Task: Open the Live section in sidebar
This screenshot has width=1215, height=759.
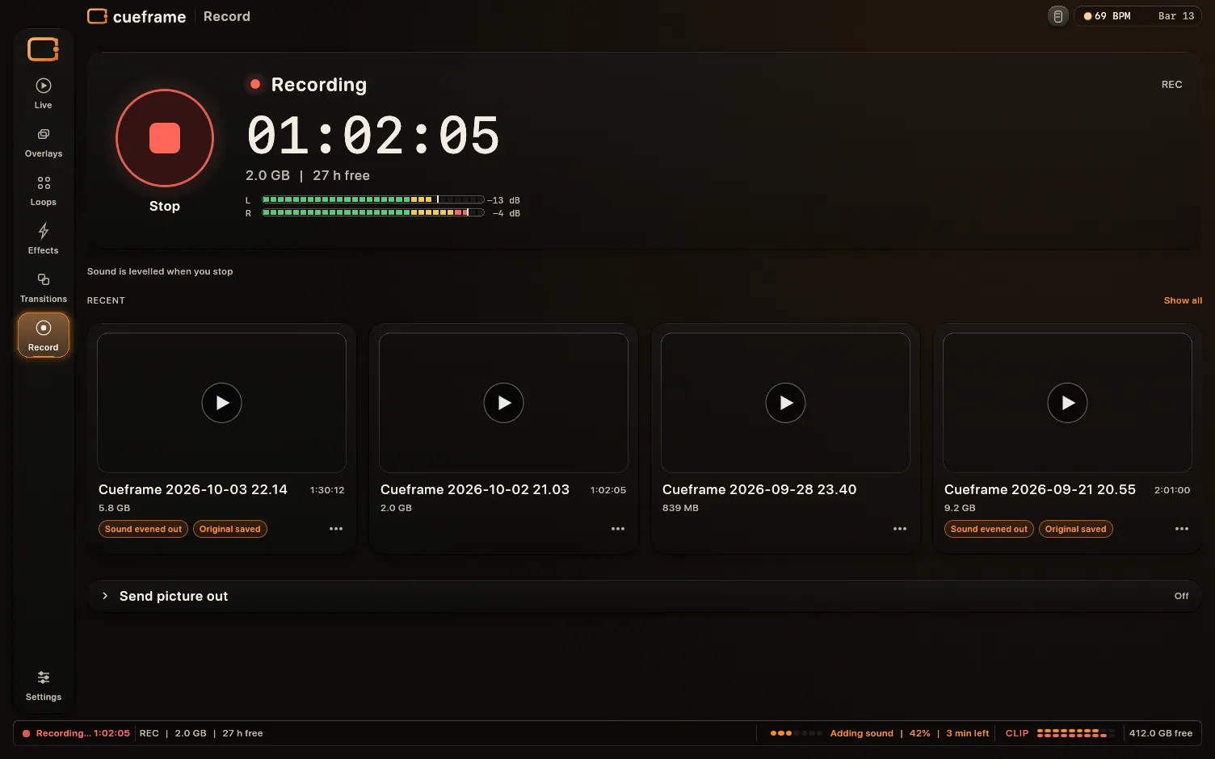Action: coord(44,94)
